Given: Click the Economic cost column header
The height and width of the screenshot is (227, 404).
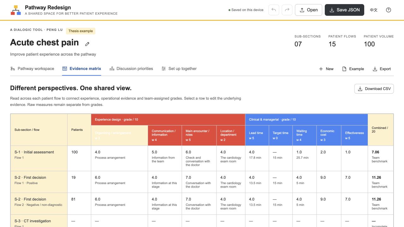Looking at the screenshot, I should click(329, 135).
